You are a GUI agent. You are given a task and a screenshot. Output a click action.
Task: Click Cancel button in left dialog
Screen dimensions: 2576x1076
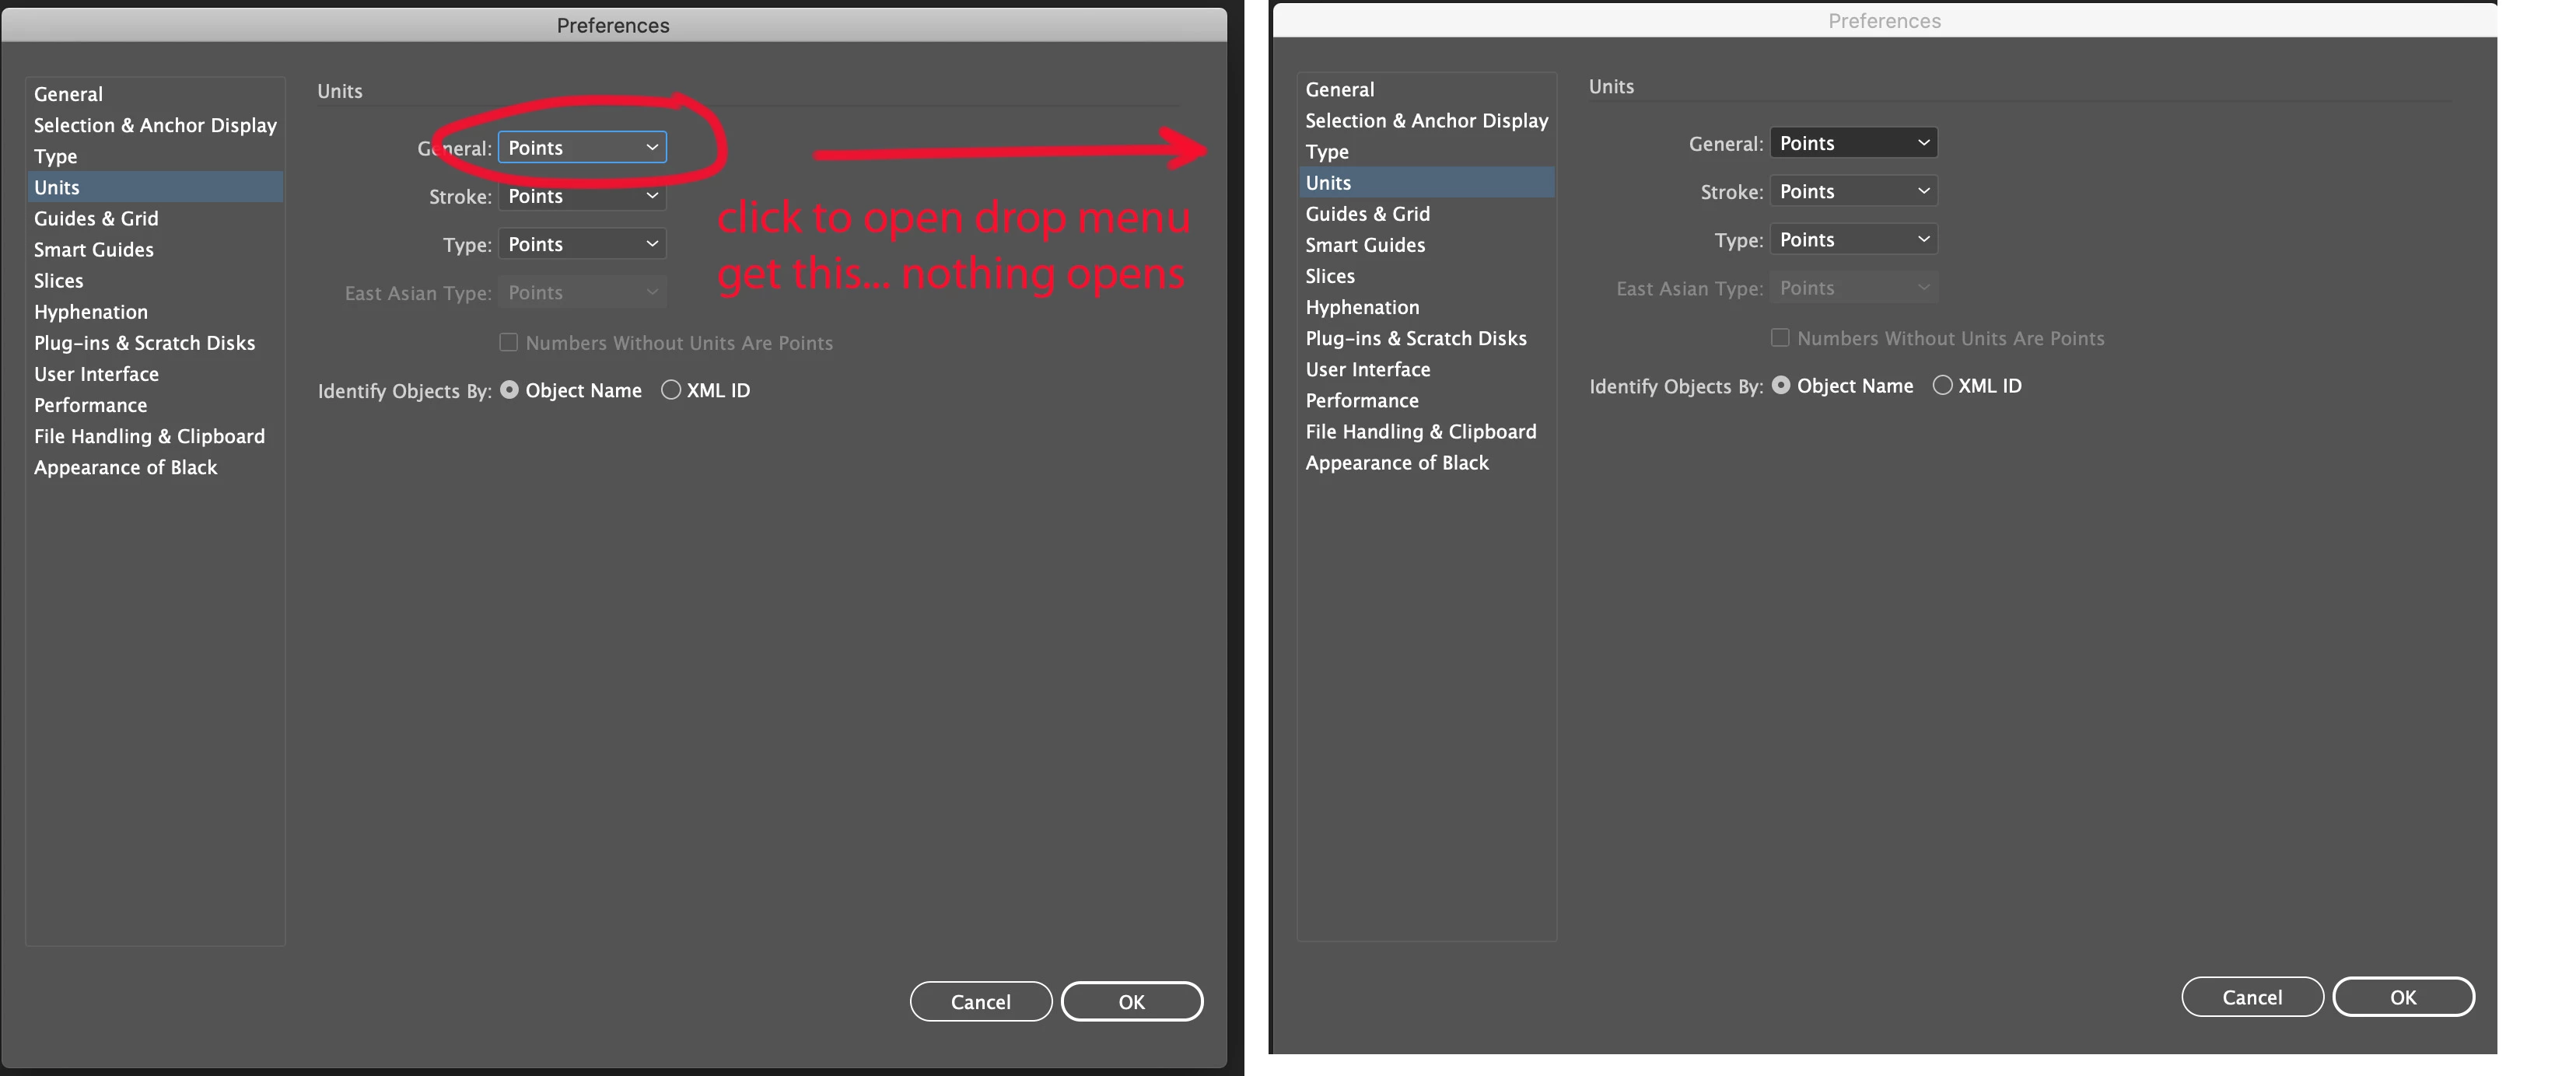(x=980, y=1001)
